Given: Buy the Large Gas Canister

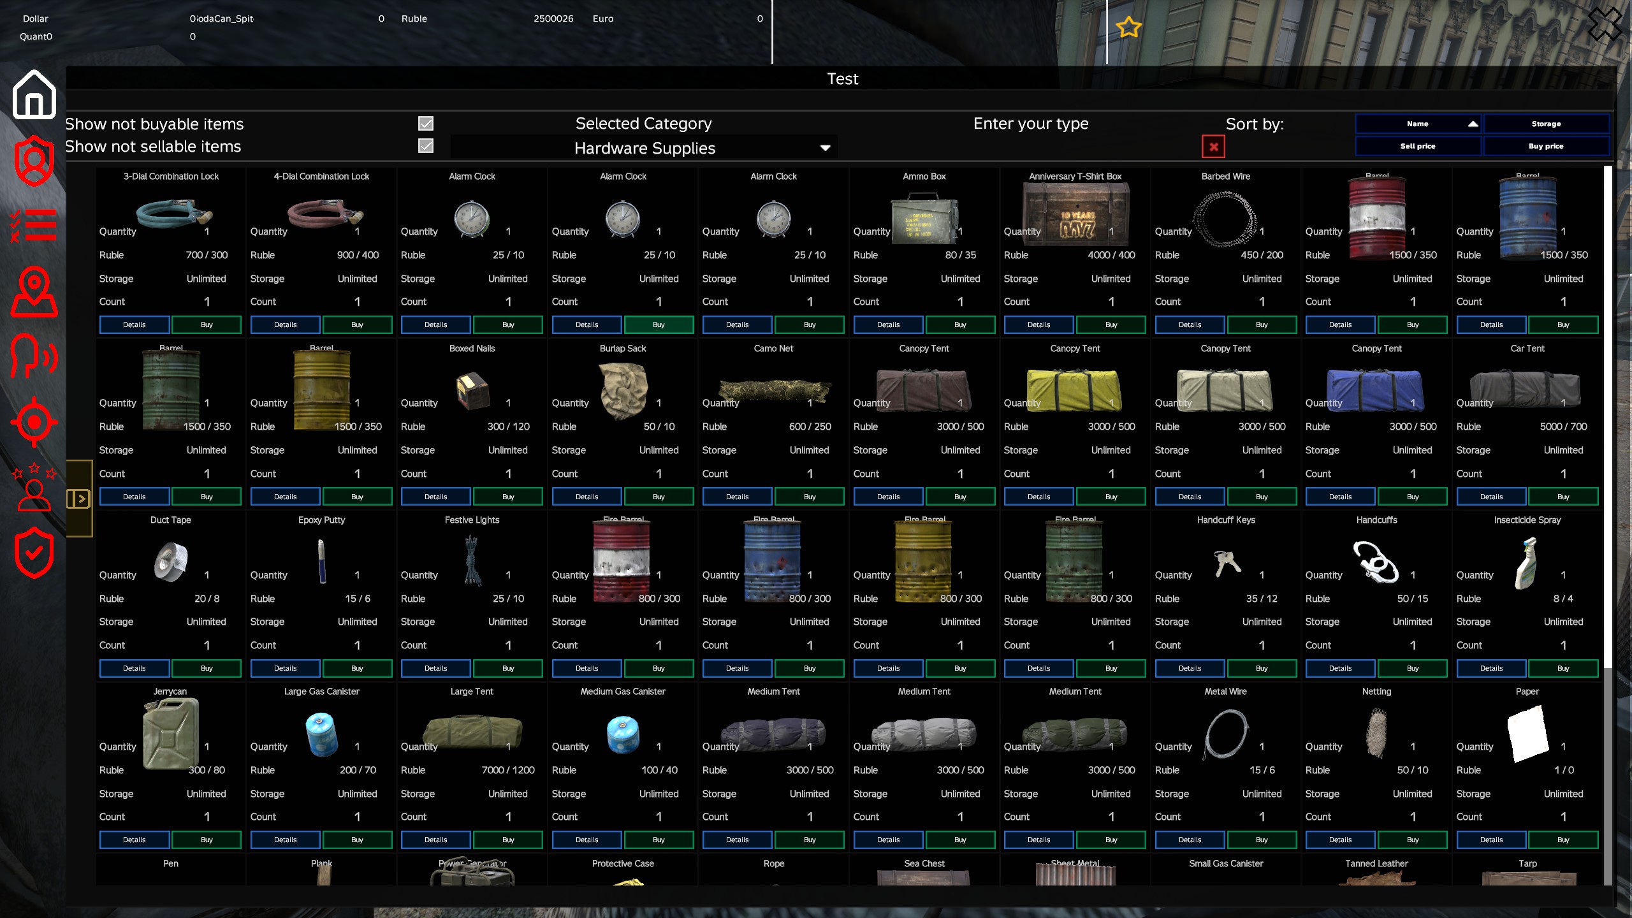Looking at the screenshot, I should click(x=357, y=840).
